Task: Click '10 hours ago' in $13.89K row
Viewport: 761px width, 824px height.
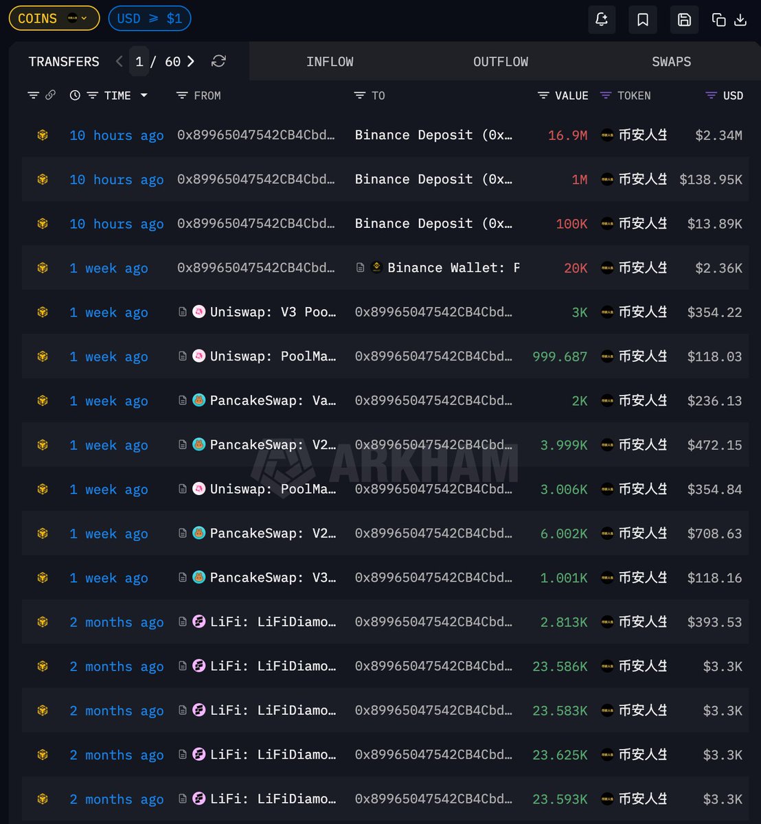Action: [x=117, y=224]
